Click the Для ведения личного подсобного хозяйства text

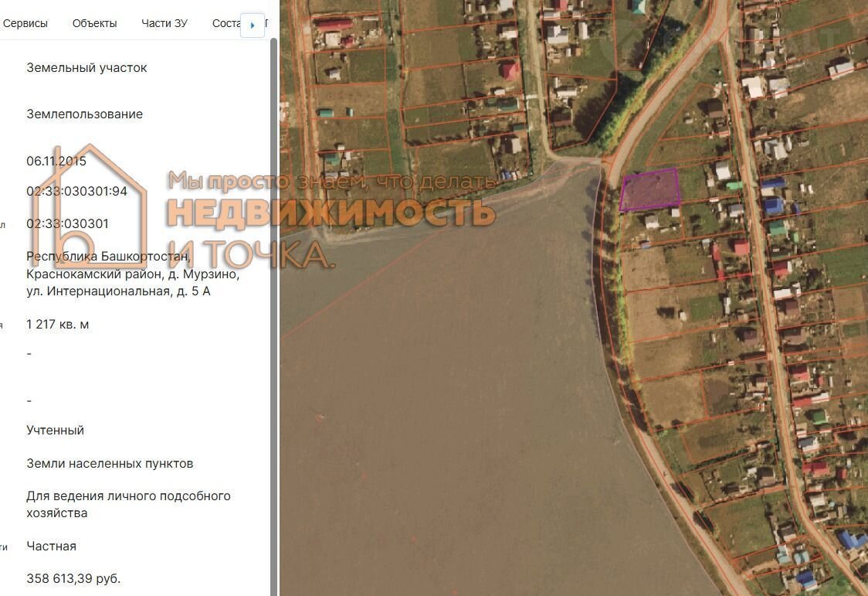click(128, 504)
